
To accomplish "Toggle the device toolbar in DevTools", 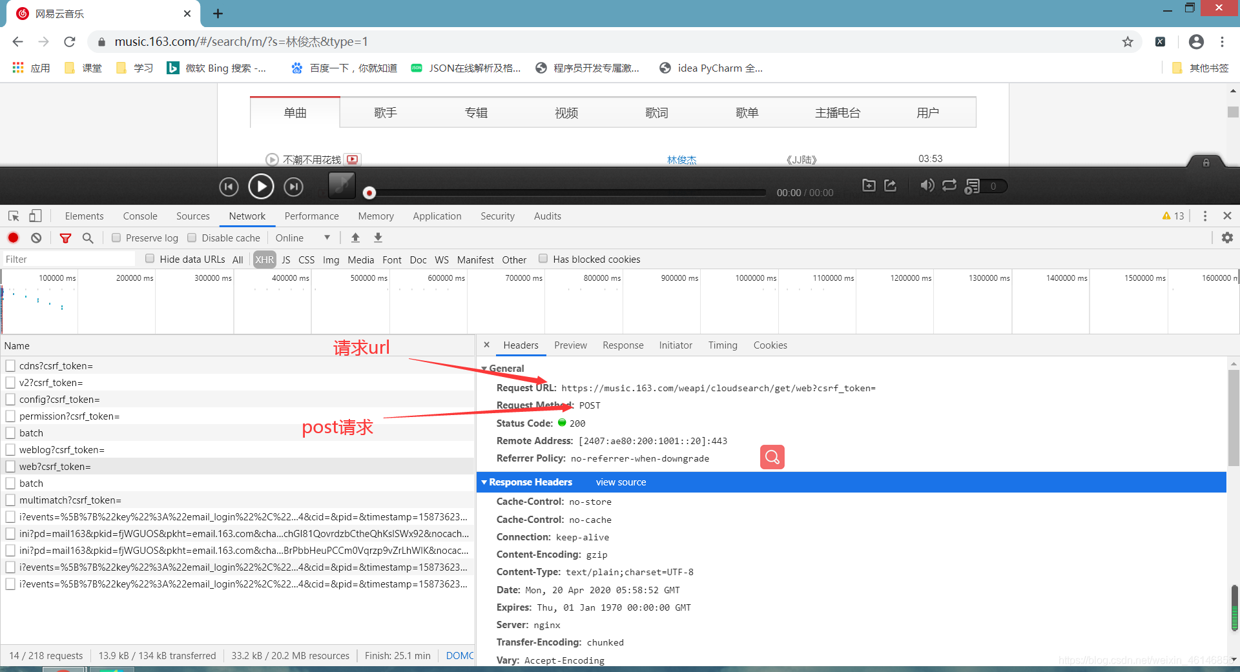I will 36,216.
